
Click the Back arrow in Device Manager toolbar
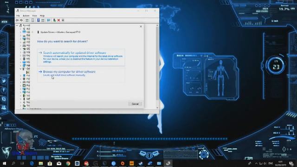pos(17,20)
